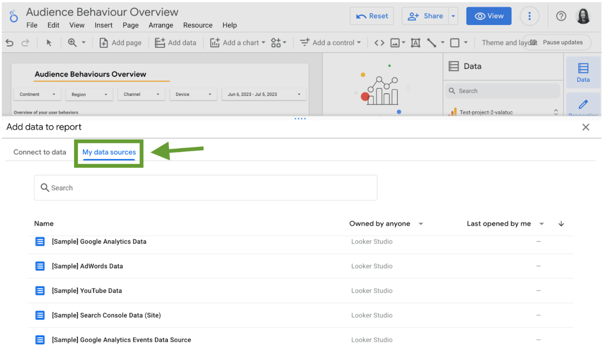Image resolution: width=608 pixels, height=355 pixels.
Task: Select the selection mode pointer tool
Action: (49, 43)
